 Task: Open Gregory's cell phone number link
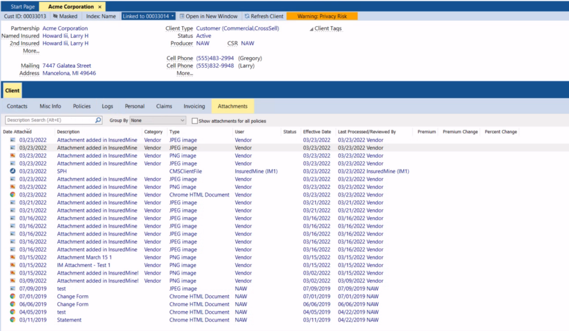point(215,58)
